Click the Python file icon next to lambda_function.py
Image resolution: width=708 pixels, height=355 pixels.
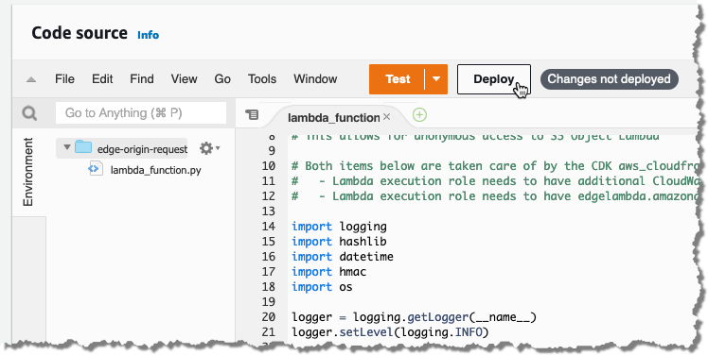(x=96, y=168)
